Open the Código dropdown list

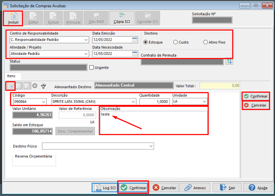click(x=44, y=102)
